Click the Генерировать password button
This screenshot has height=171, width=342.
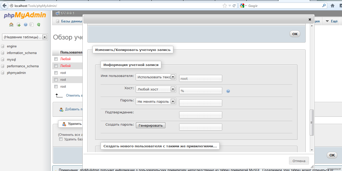151,125
